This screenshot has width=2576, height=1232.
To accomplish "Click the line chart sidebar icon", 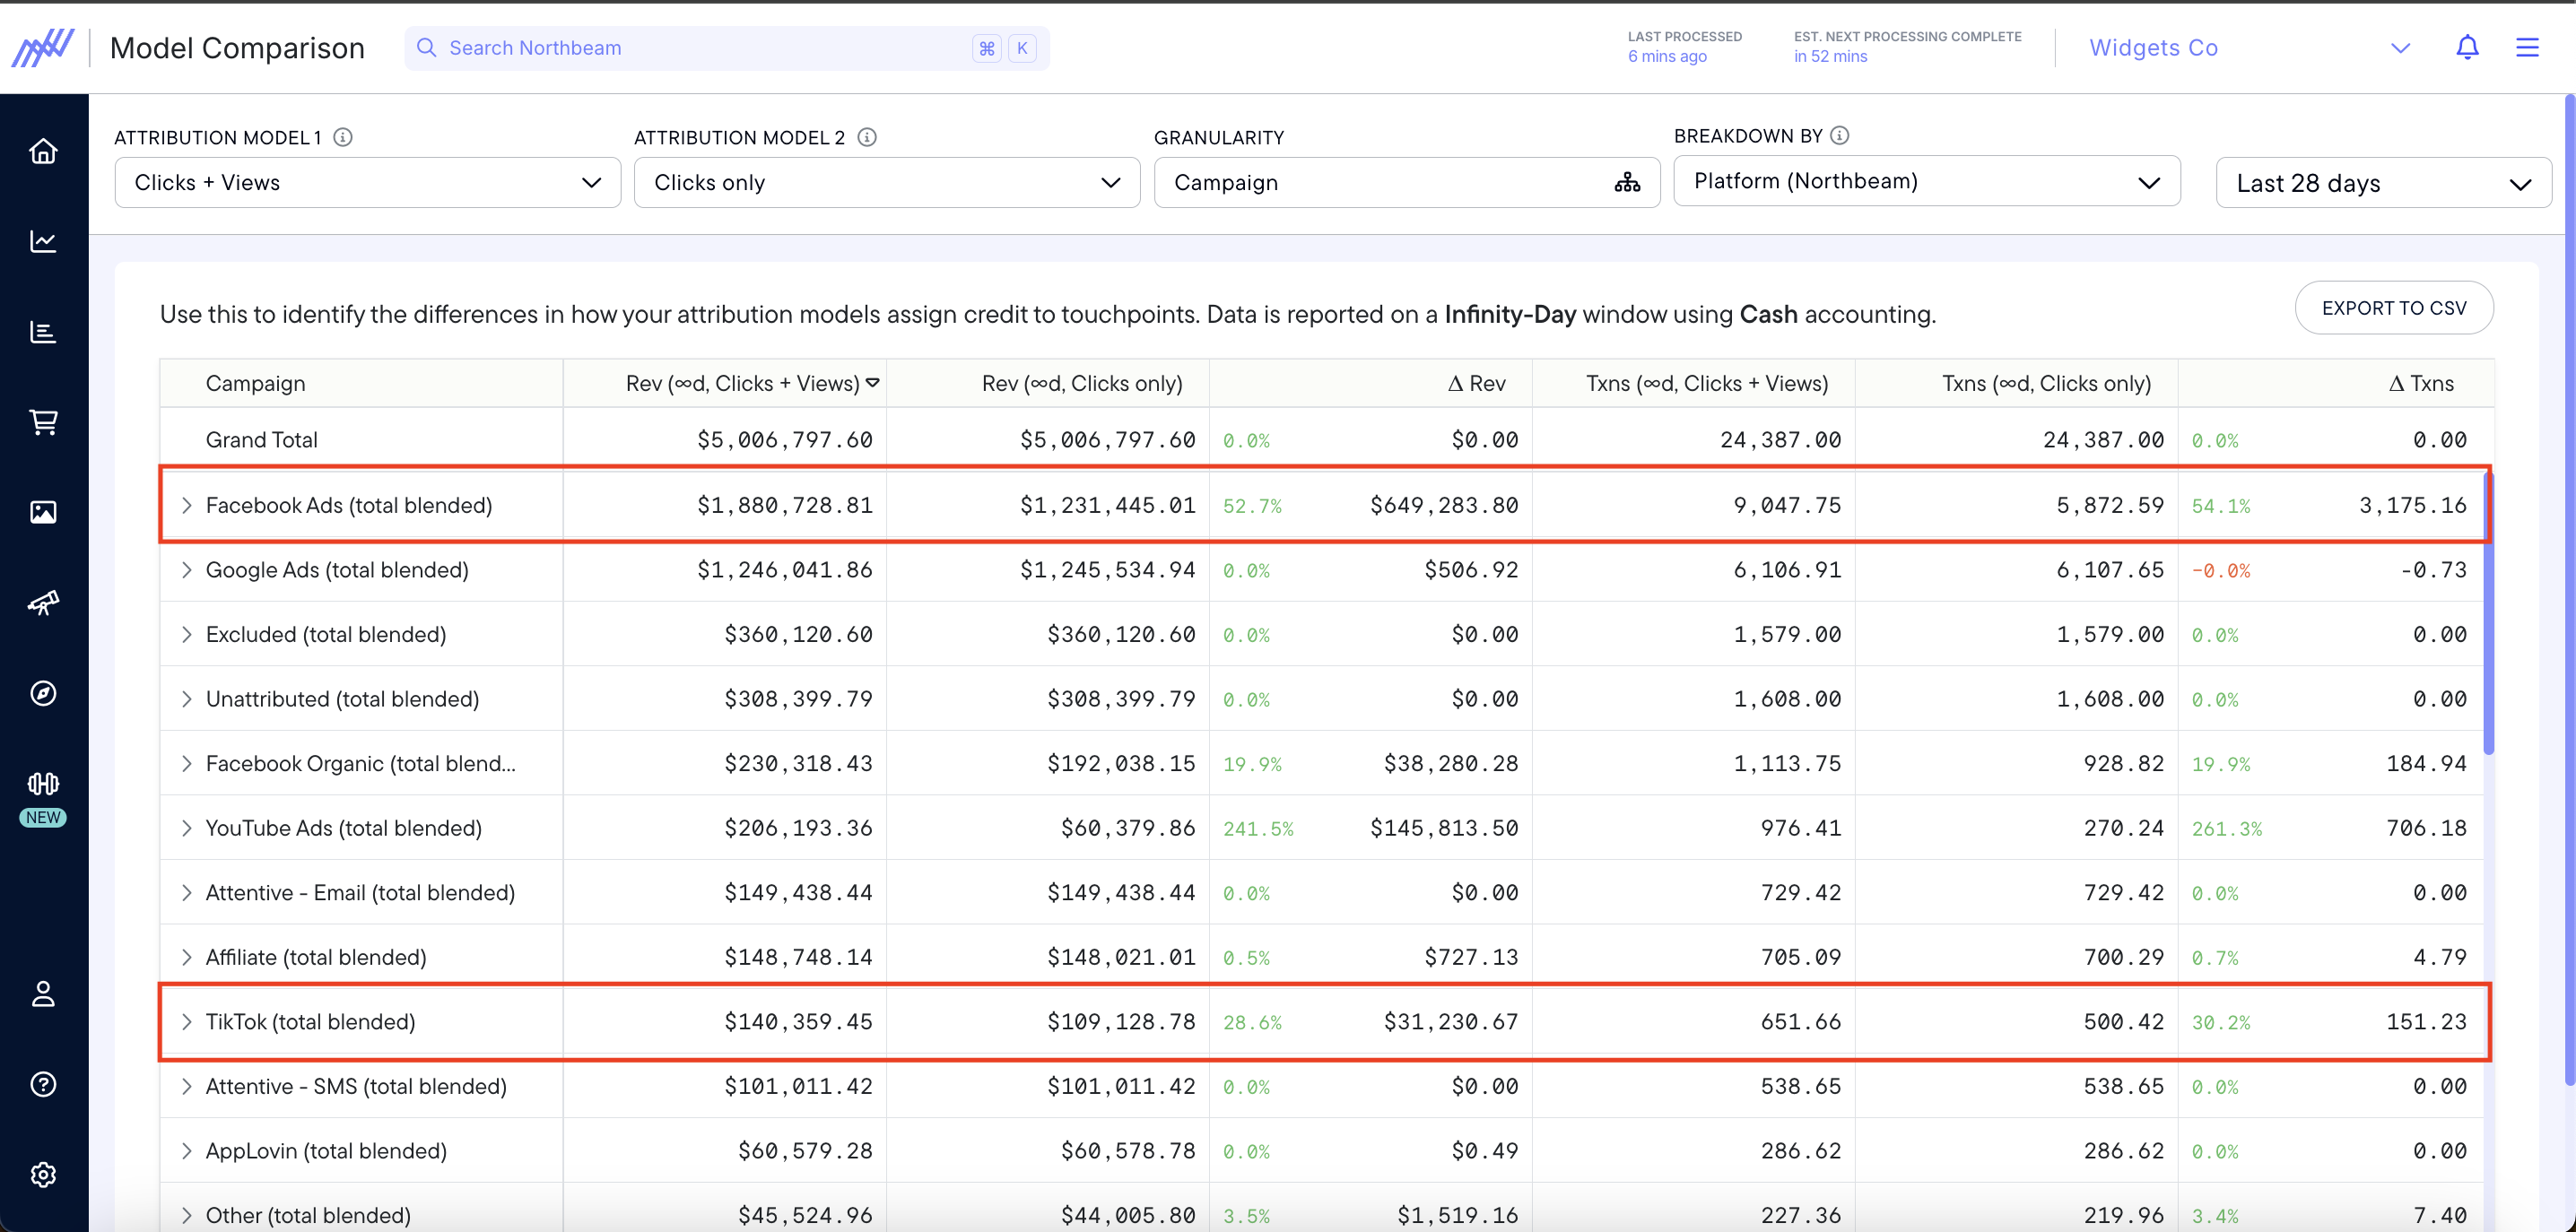I will [x=43, y=241].
